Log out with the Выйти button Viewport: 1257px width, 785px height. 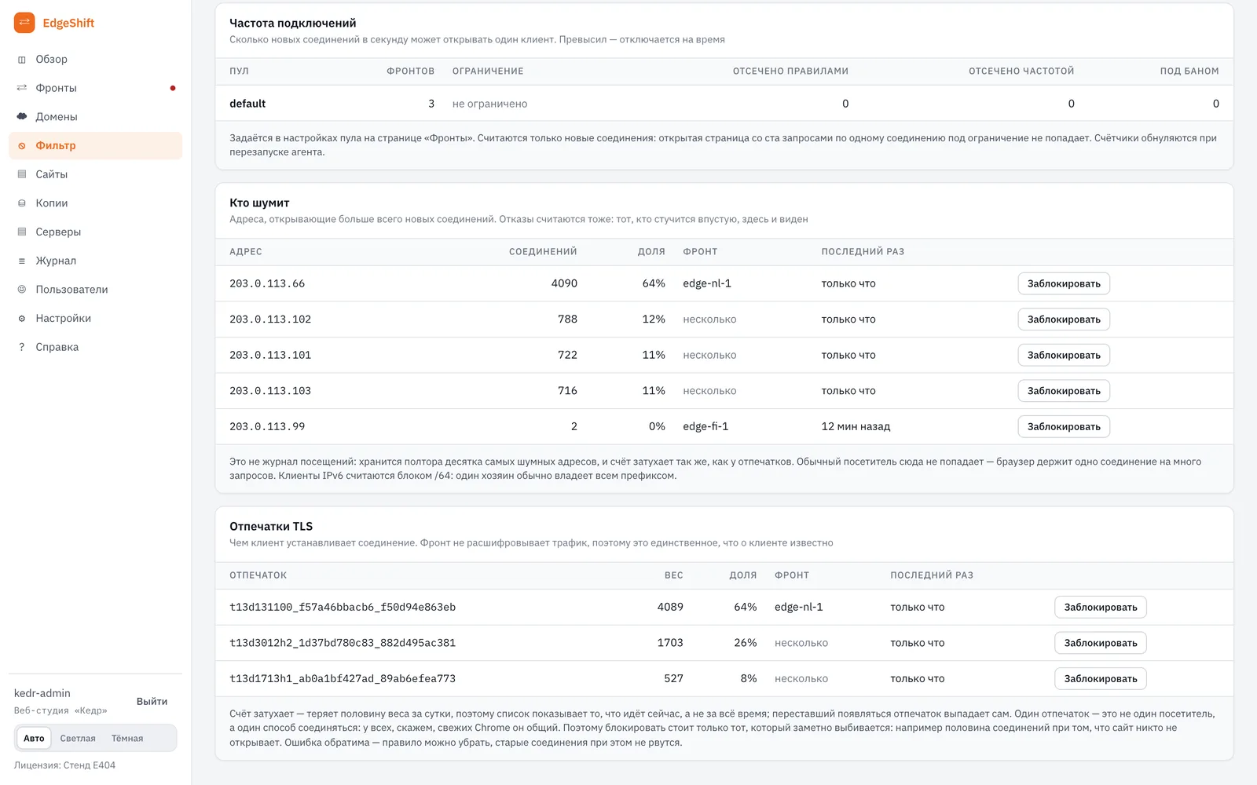(152, 701)
